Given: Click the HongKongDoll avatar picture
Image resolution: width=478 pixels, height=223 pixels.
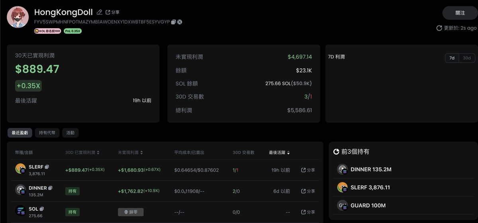Looking at the screenshot, I should pyautogui.click(x=18, y=17).
